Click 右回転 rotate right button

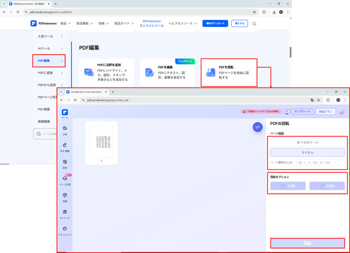327,186
